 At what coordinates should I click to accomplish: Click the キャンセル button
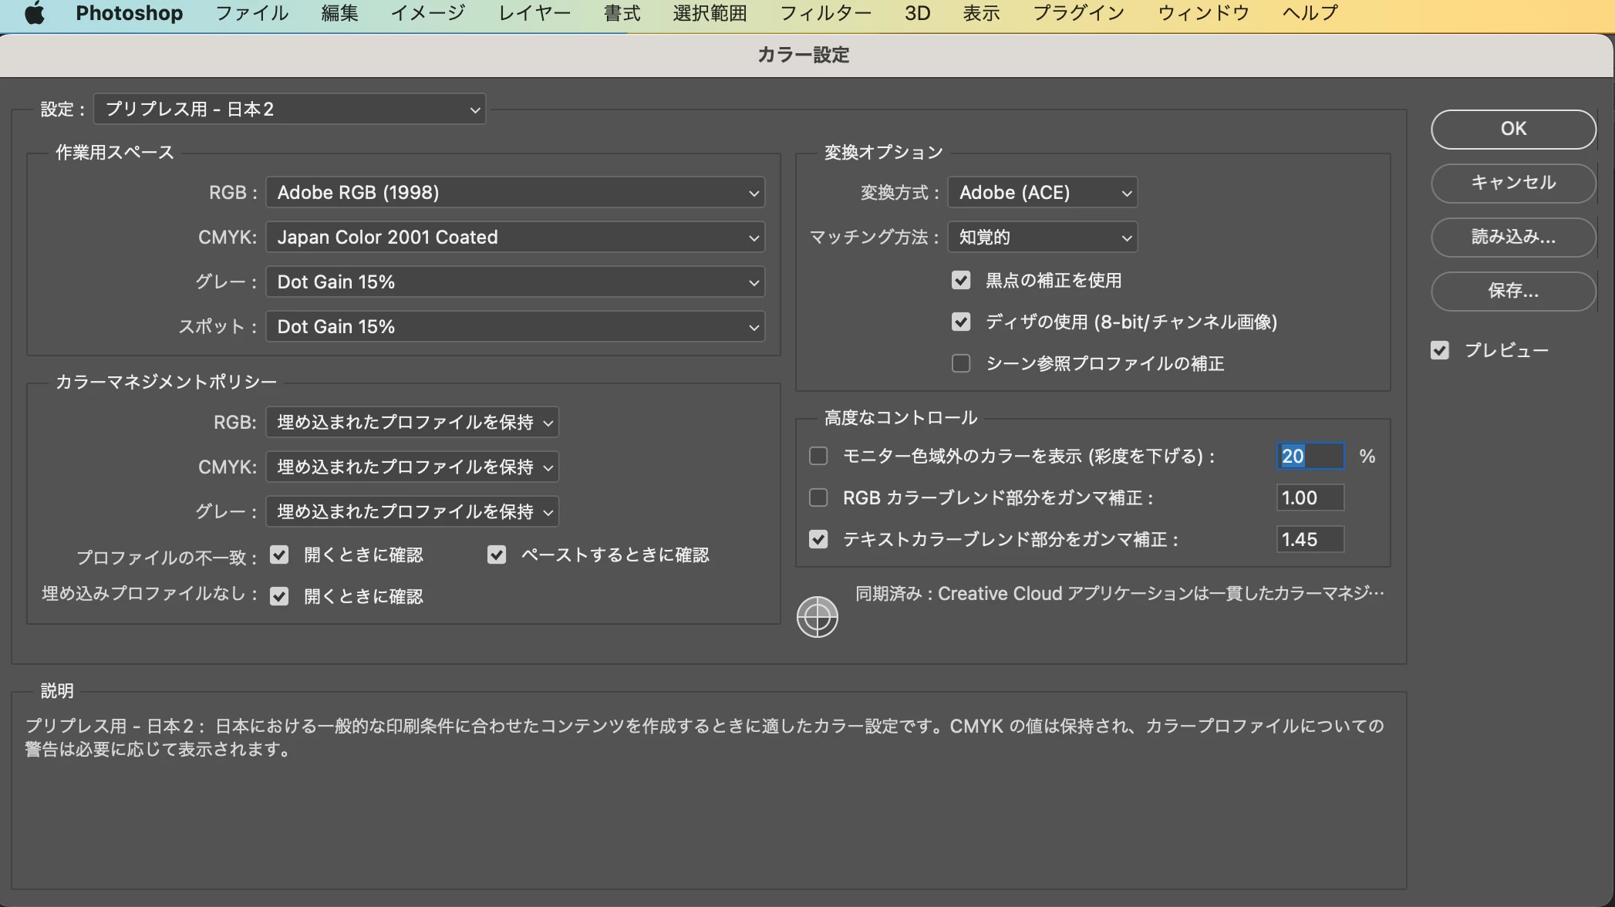(x=1512, y=183)
